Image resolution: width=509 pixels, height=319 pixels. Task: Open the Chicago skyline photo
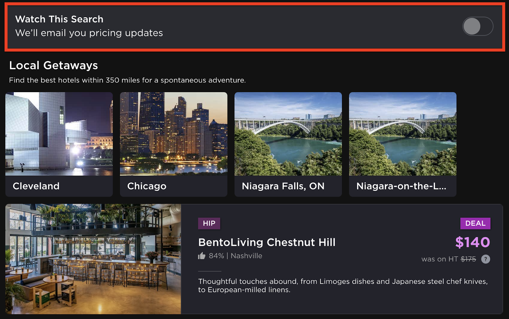174,134
